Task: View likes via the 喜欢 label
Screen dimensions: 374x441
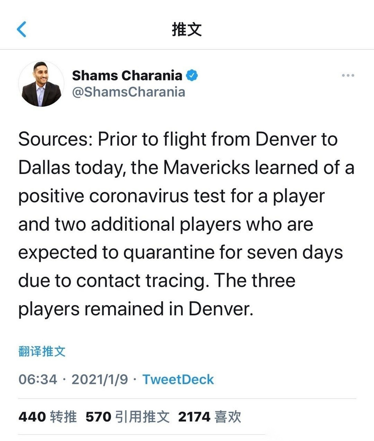Action: (x=228, y=417)
